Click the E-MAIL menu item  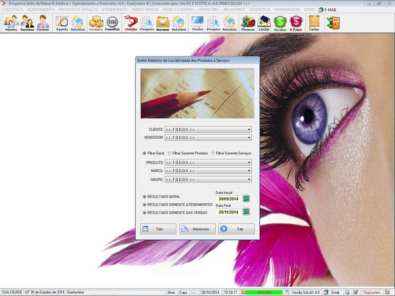pos(327,9)
